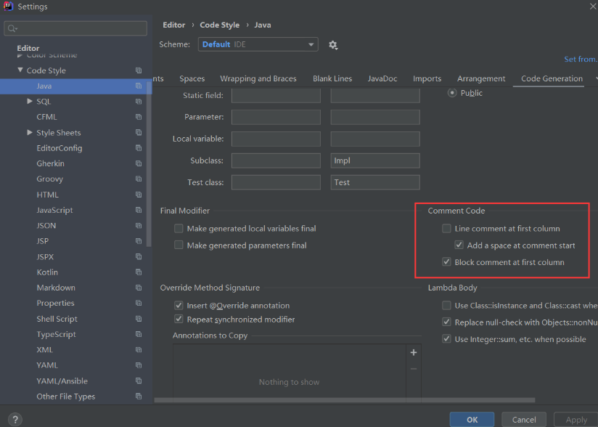Image resolution: width=598 pixels, height=427 pixels.
Task: Switch to the Wrapping and Braces tab
Action: pos(258,78)
